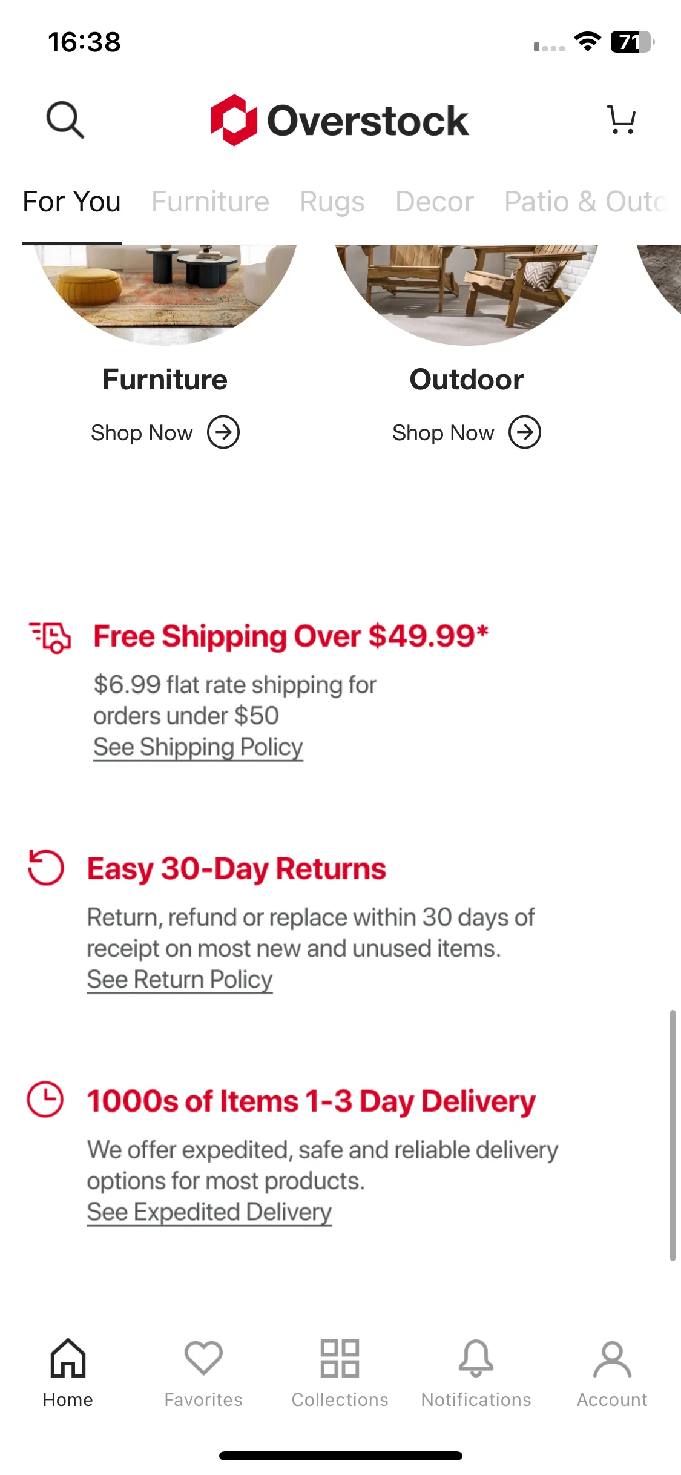Select the Decor tab
Screen dimensions: 681x1475
click(435, 202)
